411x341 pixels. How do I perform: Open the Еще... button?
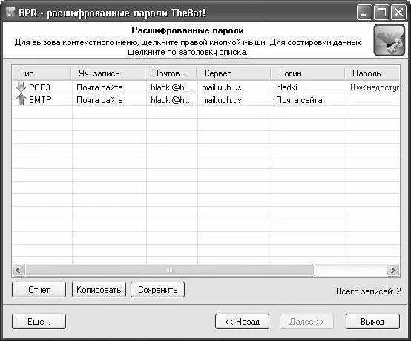click(39, 322)
